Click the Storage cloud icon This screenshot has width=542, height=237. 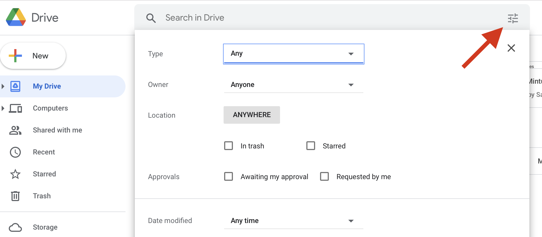(x=15, y=227)
